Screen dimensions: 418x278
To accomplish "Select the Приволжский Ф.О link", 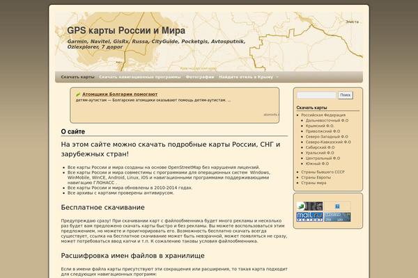I will click(323, 131).
